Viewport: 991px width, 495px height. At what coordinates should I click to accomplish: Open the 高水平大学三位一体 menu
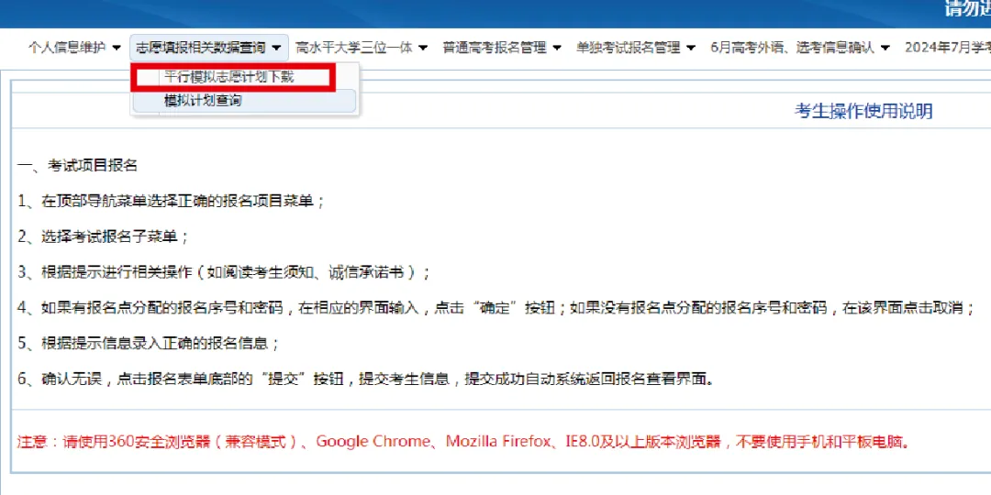354,48
